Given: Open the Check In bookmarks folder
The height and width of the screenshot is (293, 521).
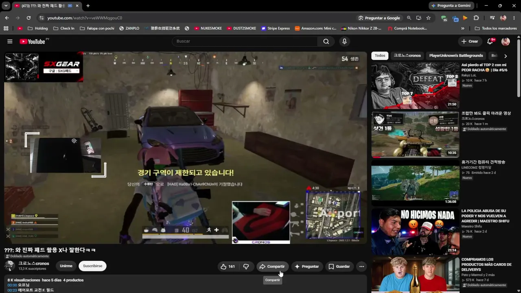Looking at the screenshot, I should [63, 28].
